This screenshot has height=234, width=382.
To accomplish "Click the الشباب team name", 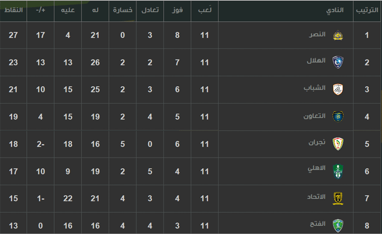I will click(314, 88).
